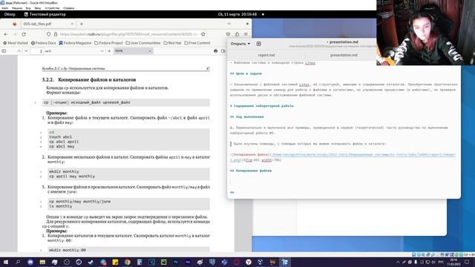Image resolution: width=475 pixels, height=267 pixels.
Task: Expand the Firefox list all tabs chevron
Action: pyautogui.click(x=229, y=24)
